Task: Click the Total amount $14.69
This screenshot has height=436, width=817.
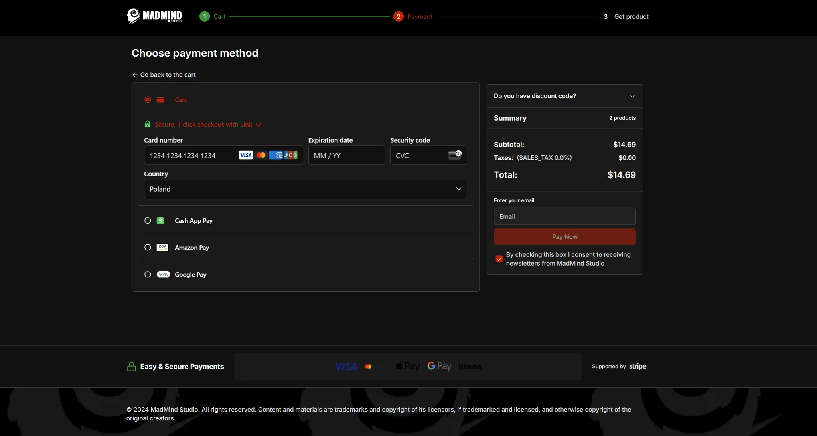Action: [622, 175]
